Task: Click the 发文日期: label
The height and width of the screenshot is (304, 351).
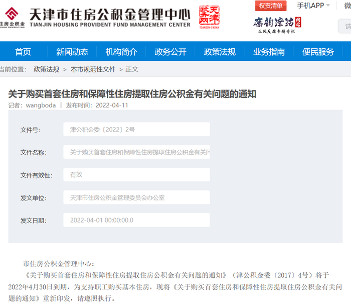Action: pos(34,221)
